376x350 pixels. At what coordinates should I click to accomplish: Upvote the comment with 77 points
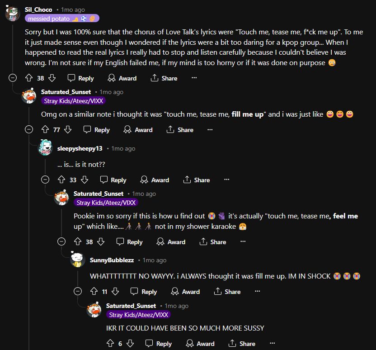pos(45,130)
